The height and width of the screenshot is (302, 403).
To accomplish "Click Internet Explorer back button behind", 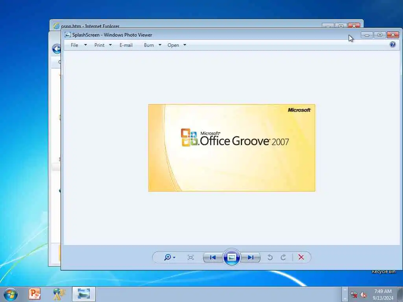I will click(57, 48).
